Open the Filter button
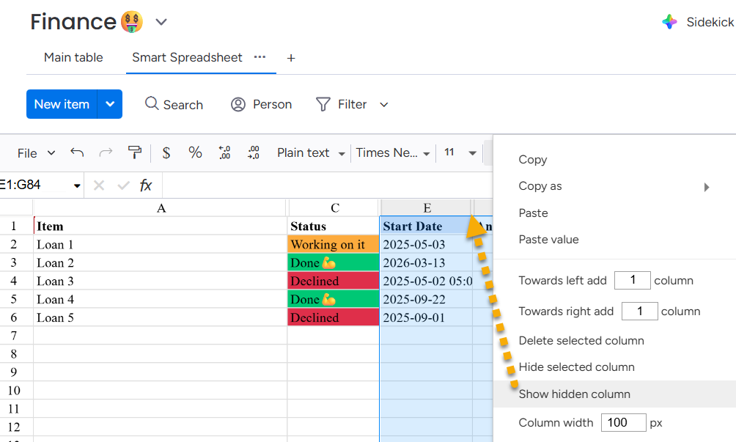Image resolution: width=736 pixels, height=442 pixels. (352, 104)
